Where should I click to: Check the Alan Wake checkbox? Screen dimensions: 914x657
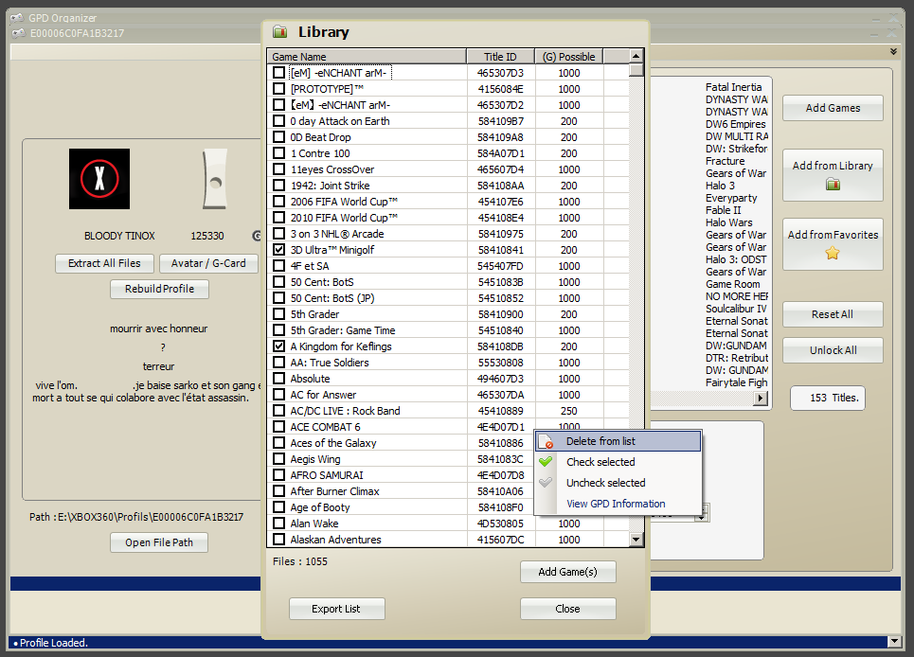point(279,524)
